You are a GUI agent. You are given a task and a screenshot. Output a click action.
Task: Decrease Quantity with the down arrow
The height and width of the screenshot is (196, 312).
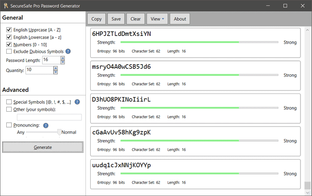pyautogui.click(x=56, y=72)
